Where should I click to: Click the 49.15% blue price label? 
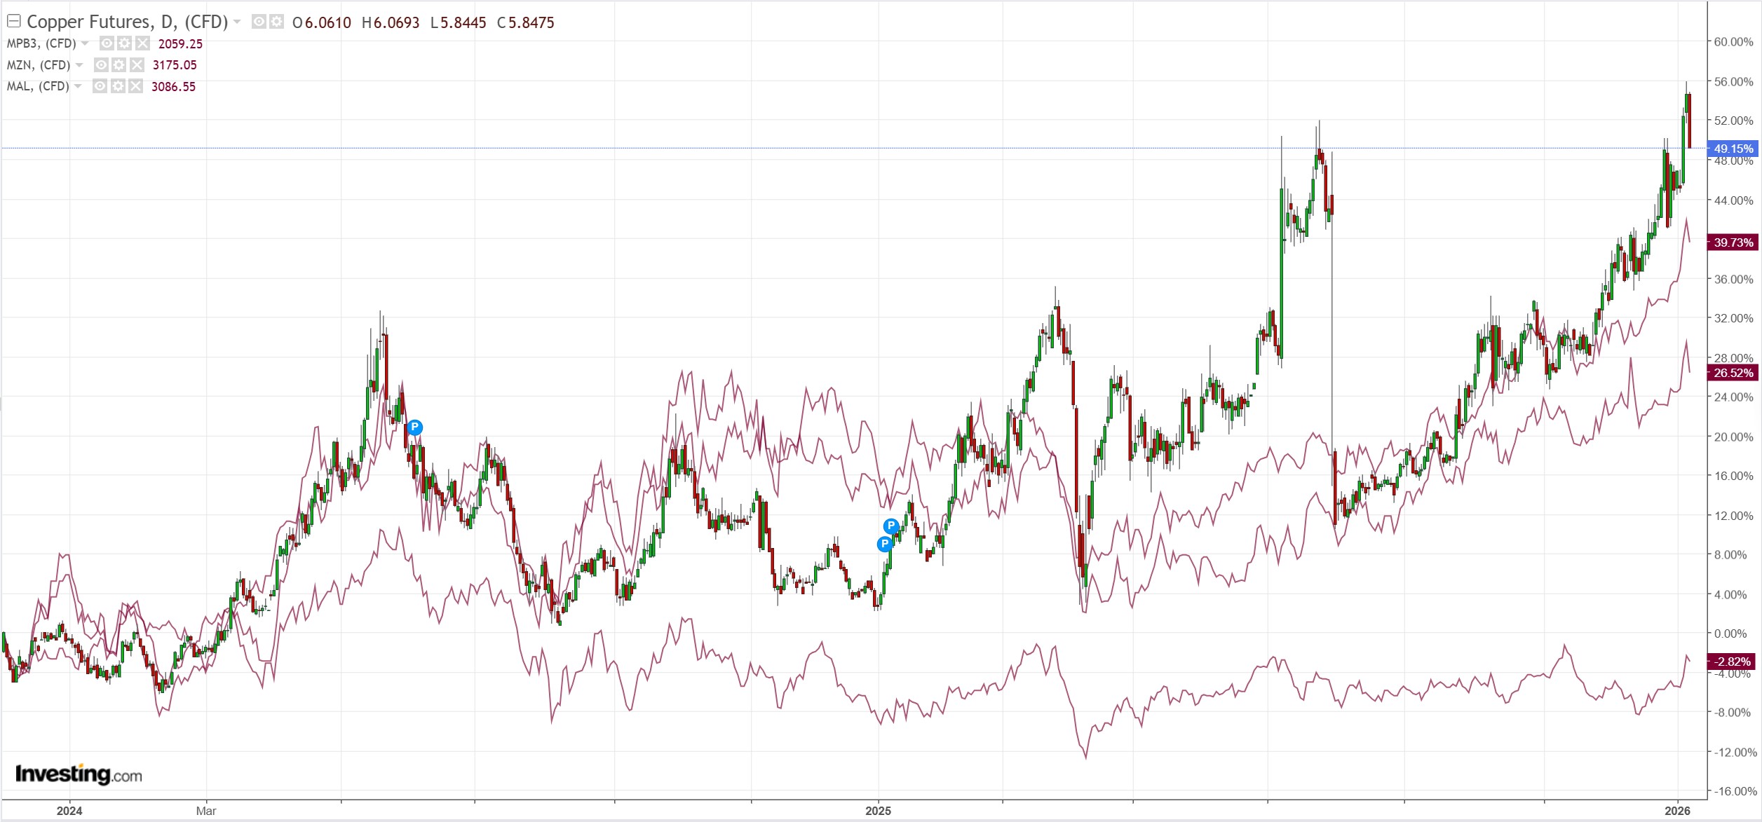point(1733,149)
